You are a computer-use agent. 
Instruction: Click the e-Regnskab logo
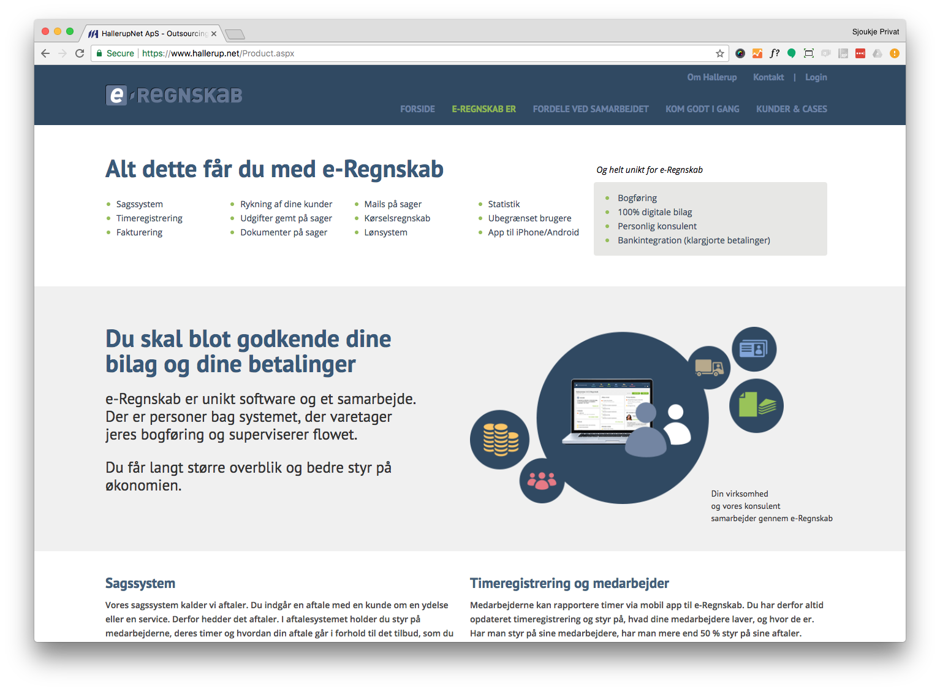tap(174, 95)
